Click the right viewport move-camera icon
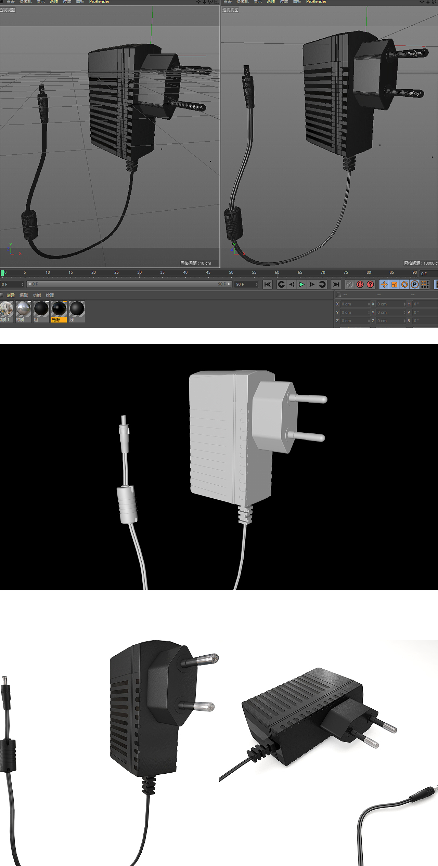The height and width of the screenshot is (866, 438). [422, 2]
